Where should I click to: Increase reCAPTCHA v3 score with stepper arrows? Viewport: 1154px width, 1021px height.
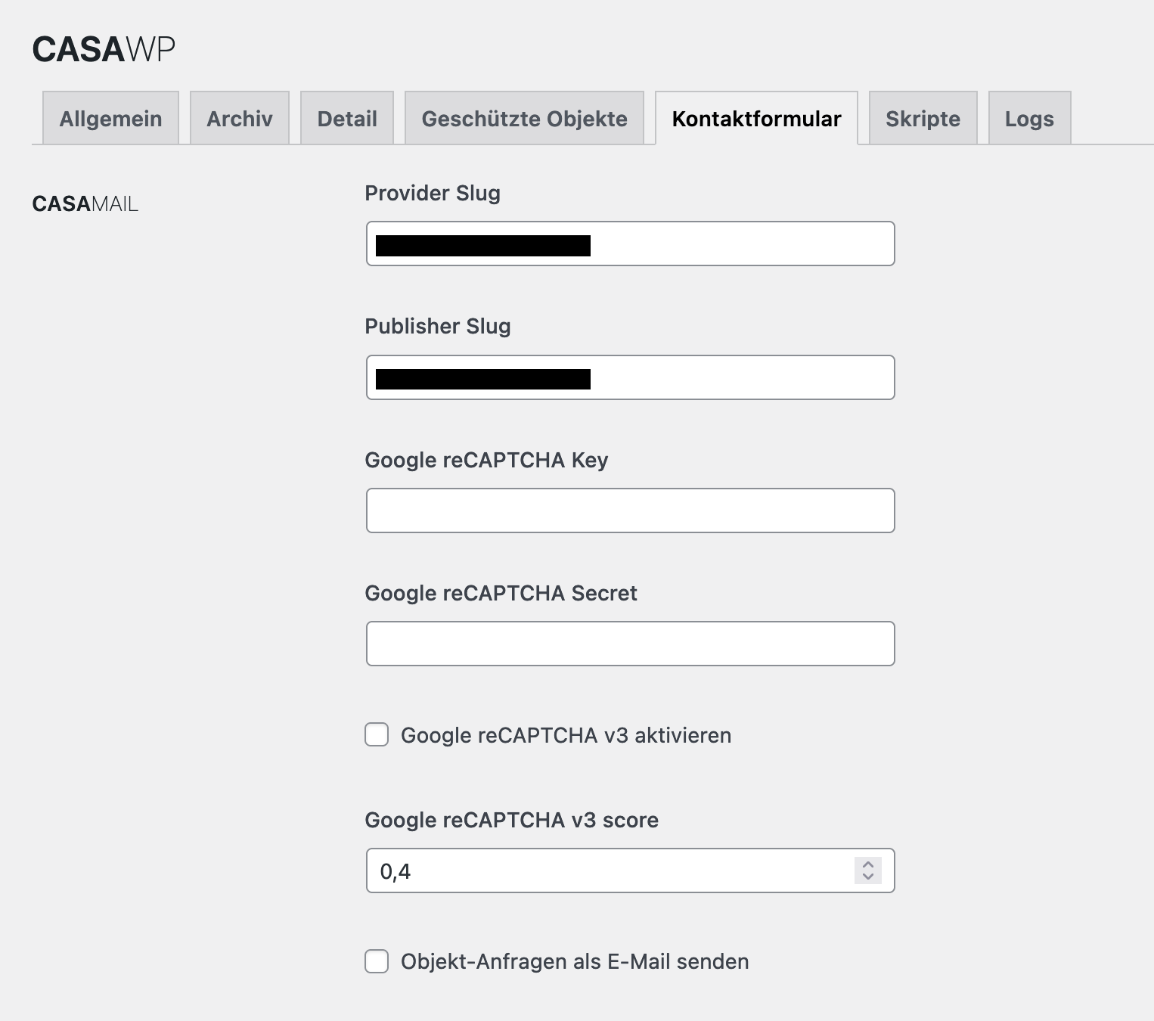coord(868,864)
